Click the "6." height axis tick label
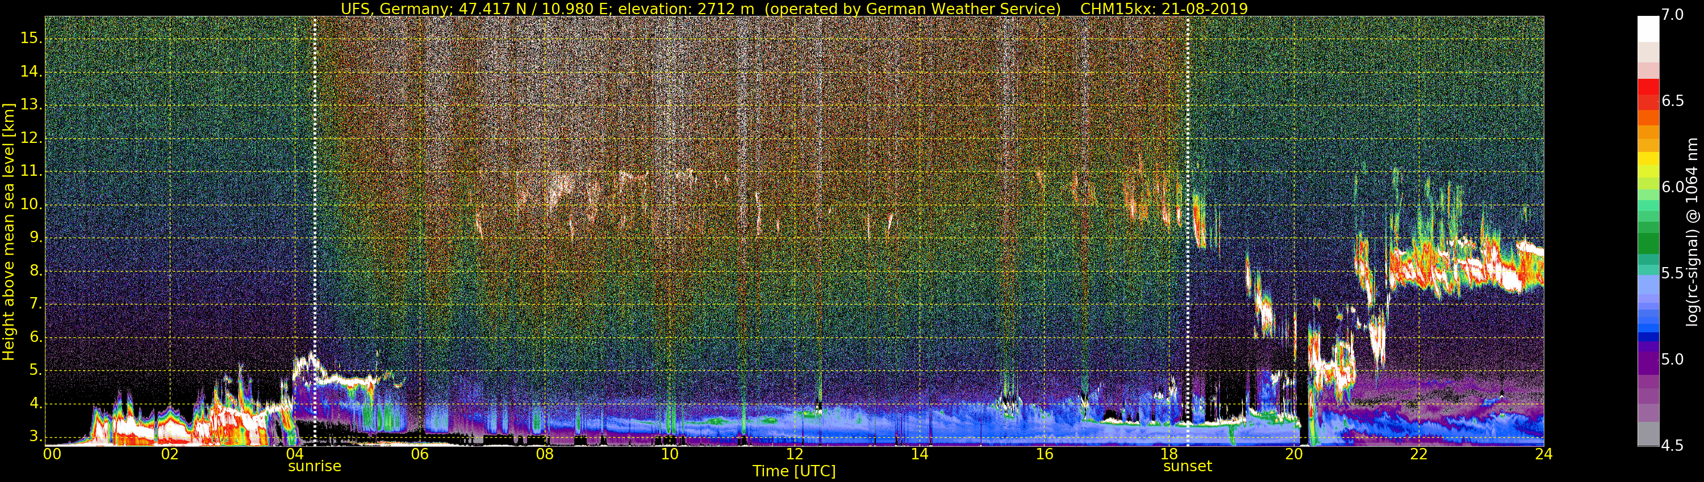Image resolution: width=1704 pixels, height=482 pixels. click(35, 337)
